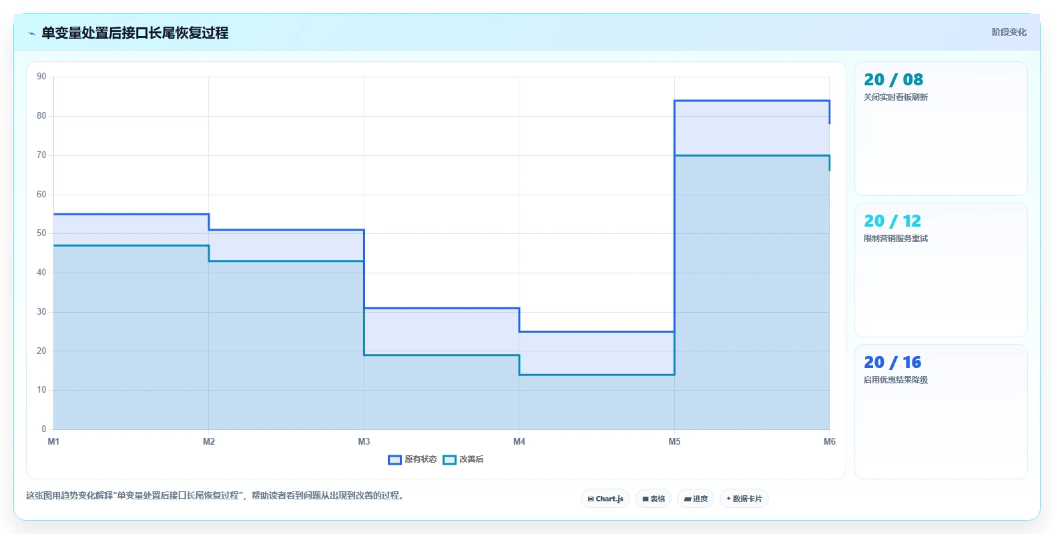
Task: Click the 90 y-axis label
Action: point(41,77)
